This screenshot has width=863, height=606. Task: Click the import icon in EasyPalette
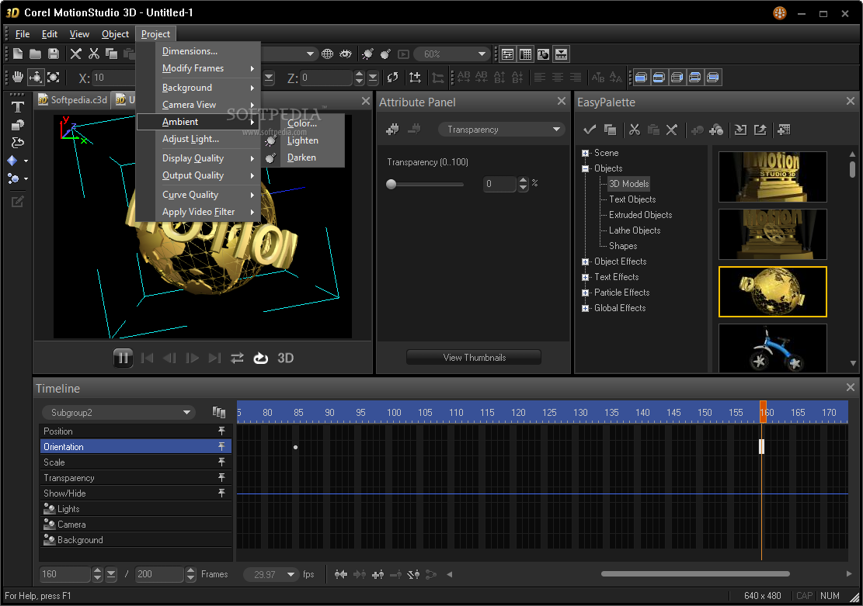(x=741, y=130)
